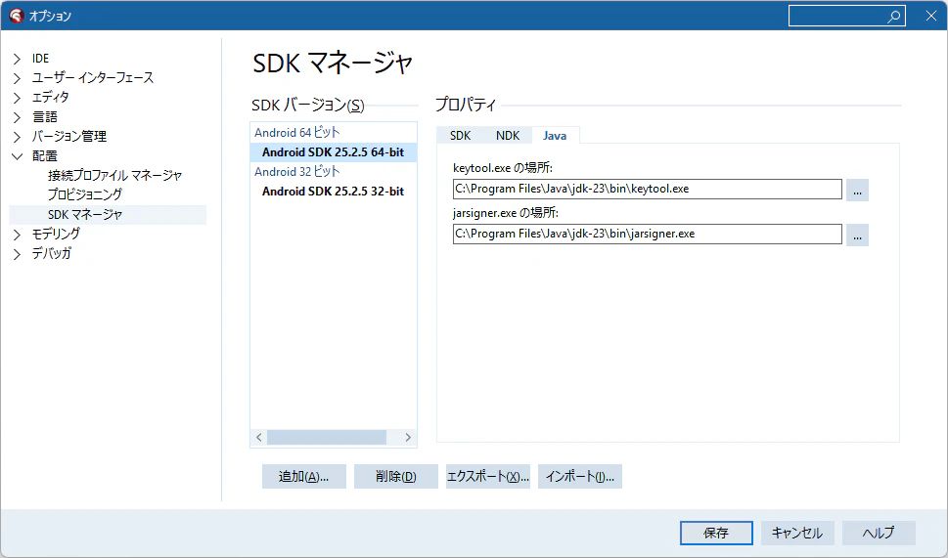This screenshot has width=948, height=558.
Task: Click the 追加(A)... button
Action: pyautogui.click(x=303, y=477)
